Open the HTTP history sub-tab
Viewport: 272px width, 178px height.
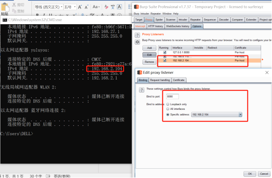pyautogui.click(x=156, y=26)
